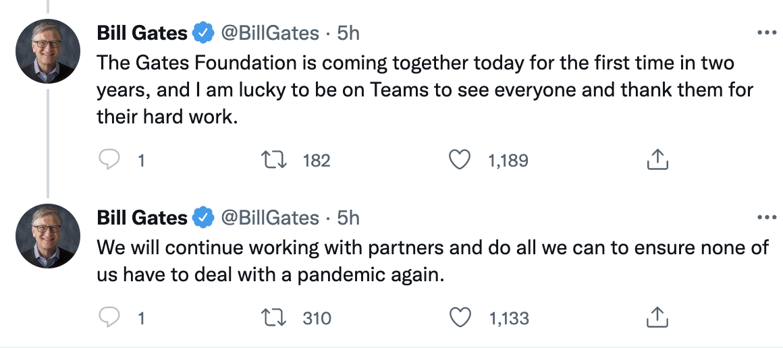Open @BillGates handle on first tweet
This screenshot has height=348, width=783.
coord(270,32)
